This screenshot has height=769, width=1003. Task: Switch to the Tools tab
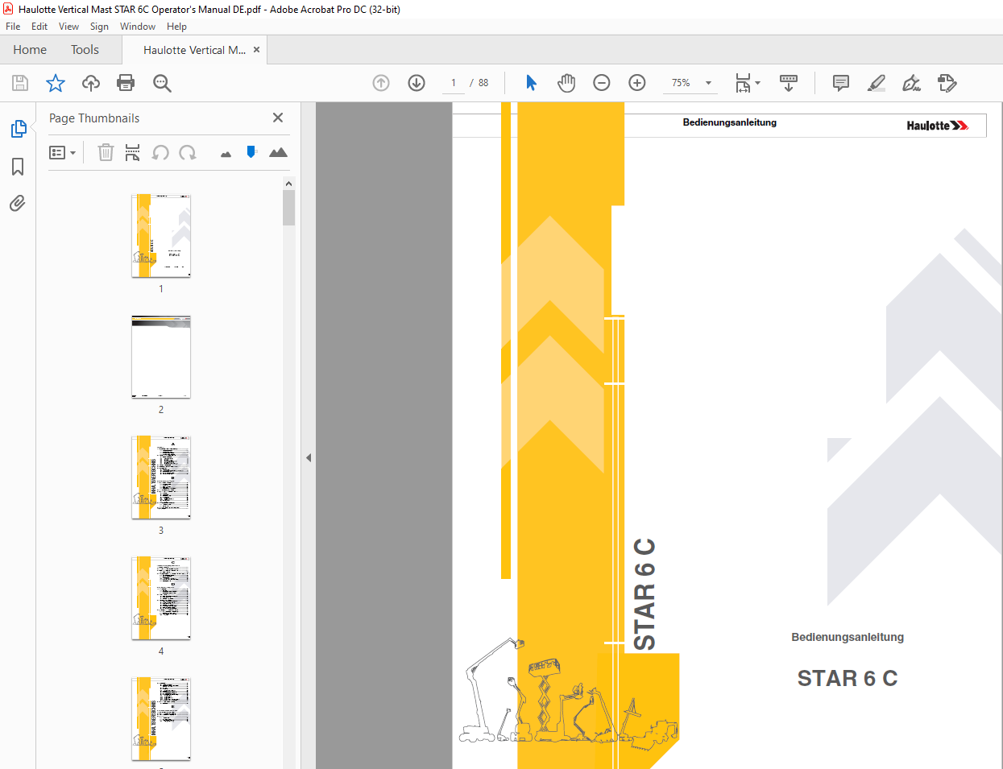point(85,50)
